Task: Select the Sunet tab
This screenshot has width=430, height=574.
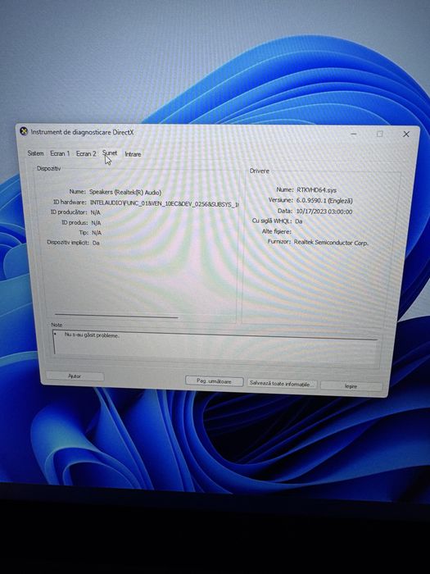Action: point(110,153)
